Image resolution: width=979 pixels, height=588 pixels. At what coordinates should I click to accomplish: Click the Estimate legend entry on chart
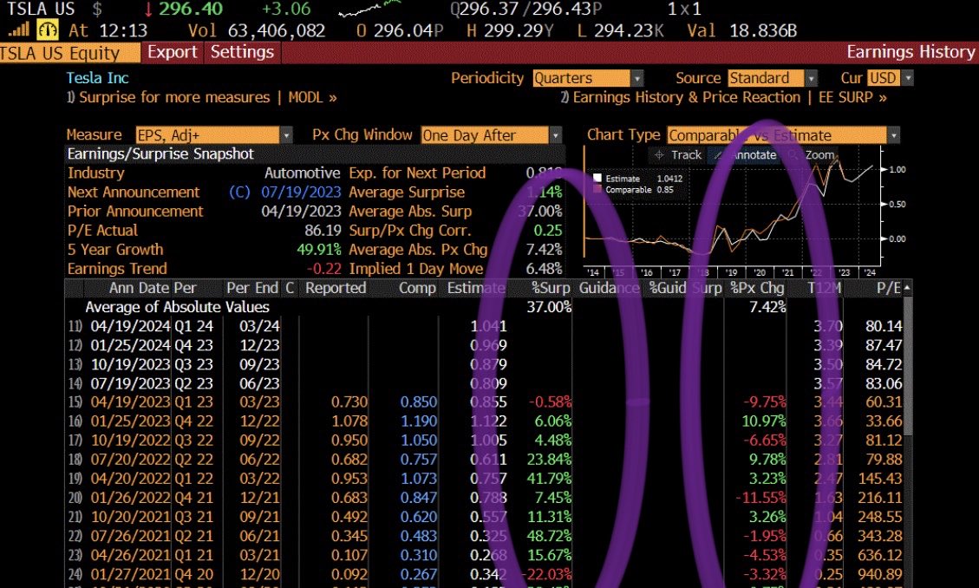(x=637, y=179)
